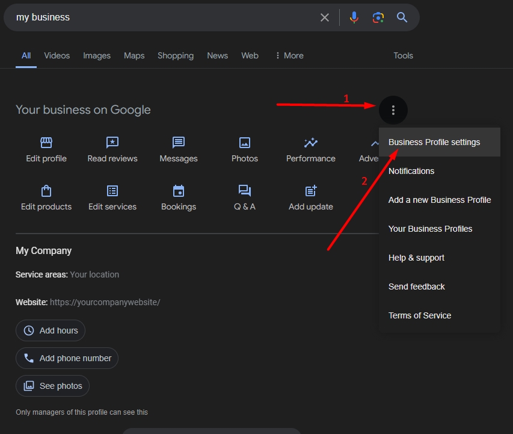Image resolution: width=513 pixels, height=434 pixels.
Task: Select Notifications in the dropdown menu
Action: tap(440, 171)
